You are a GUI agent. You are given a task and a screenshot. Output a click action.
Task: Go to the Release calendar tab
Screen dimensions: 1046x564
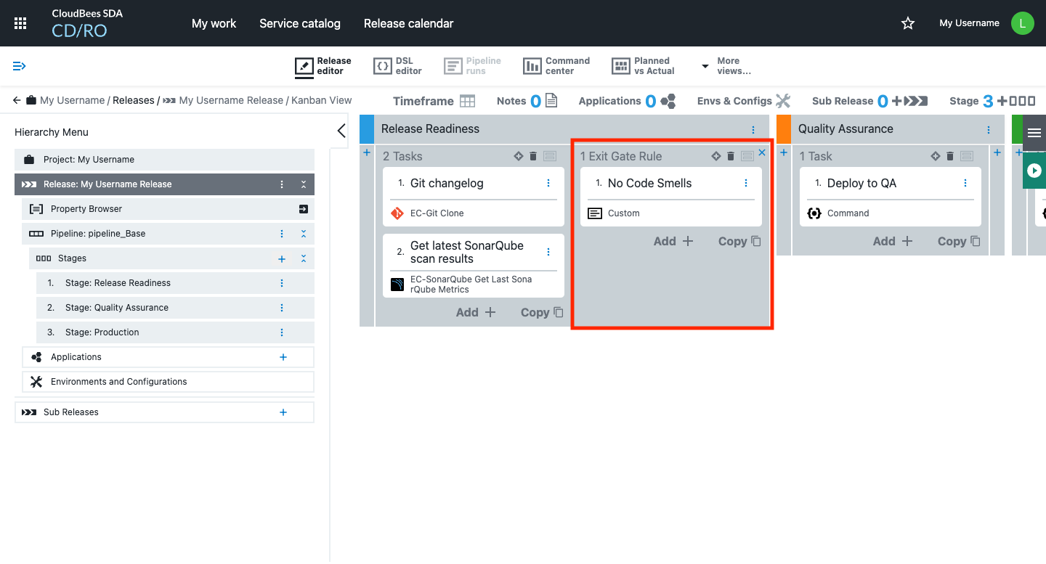pos(408,23)
